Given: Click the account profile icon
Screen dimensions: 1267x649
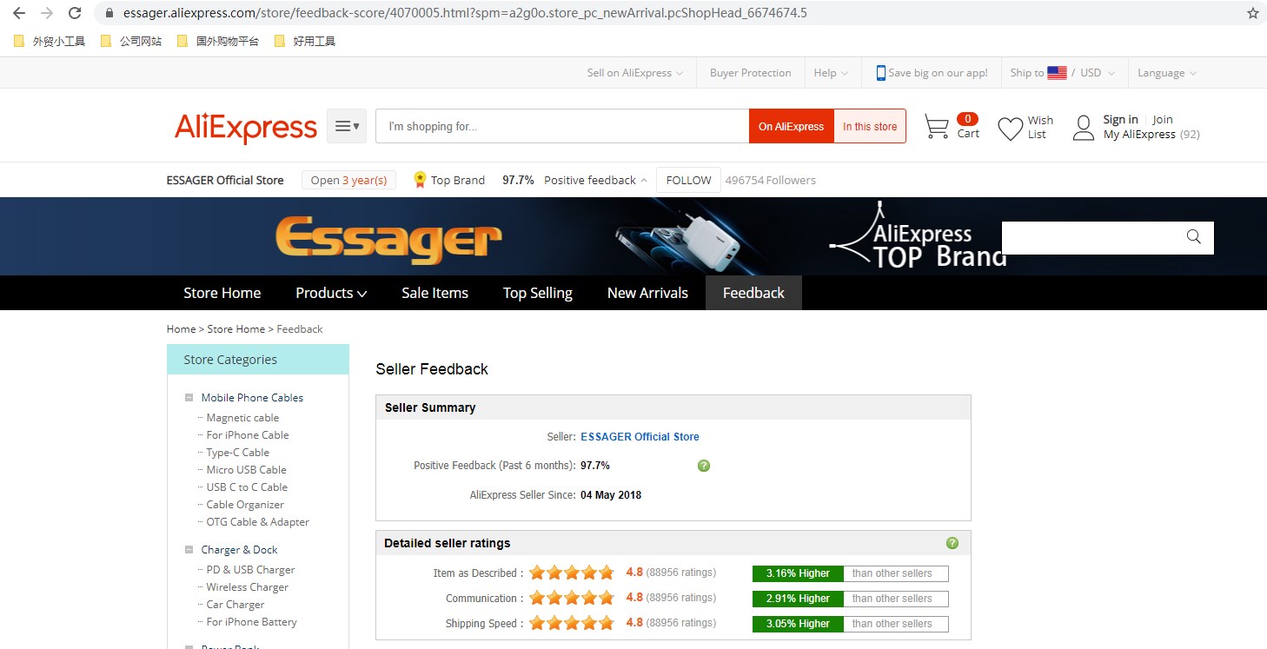Looking at the screenshot, I should click(1084, 128).
